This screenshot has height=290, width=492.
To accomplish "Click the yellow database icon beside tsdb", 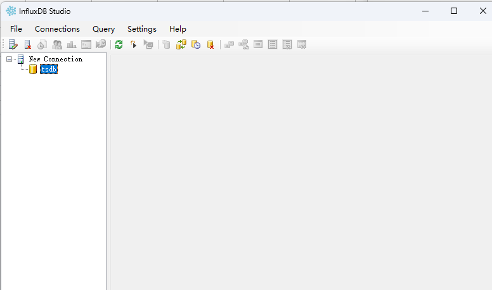I will tap(33, 69).
